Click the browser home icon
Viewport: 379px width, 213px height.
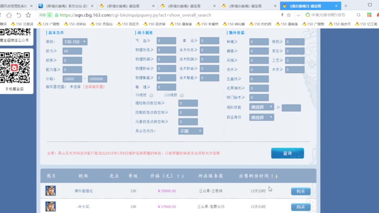pyautogui.click(x=9, y=15)
